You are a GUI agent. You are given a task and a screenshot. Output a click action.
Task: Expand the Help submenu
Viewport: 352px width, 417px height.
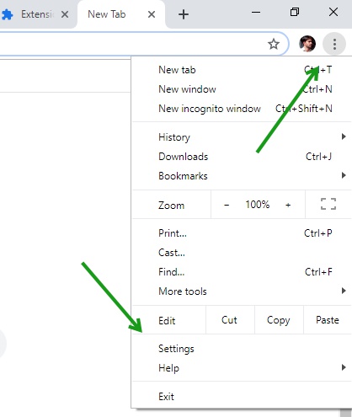click(242, 368)
